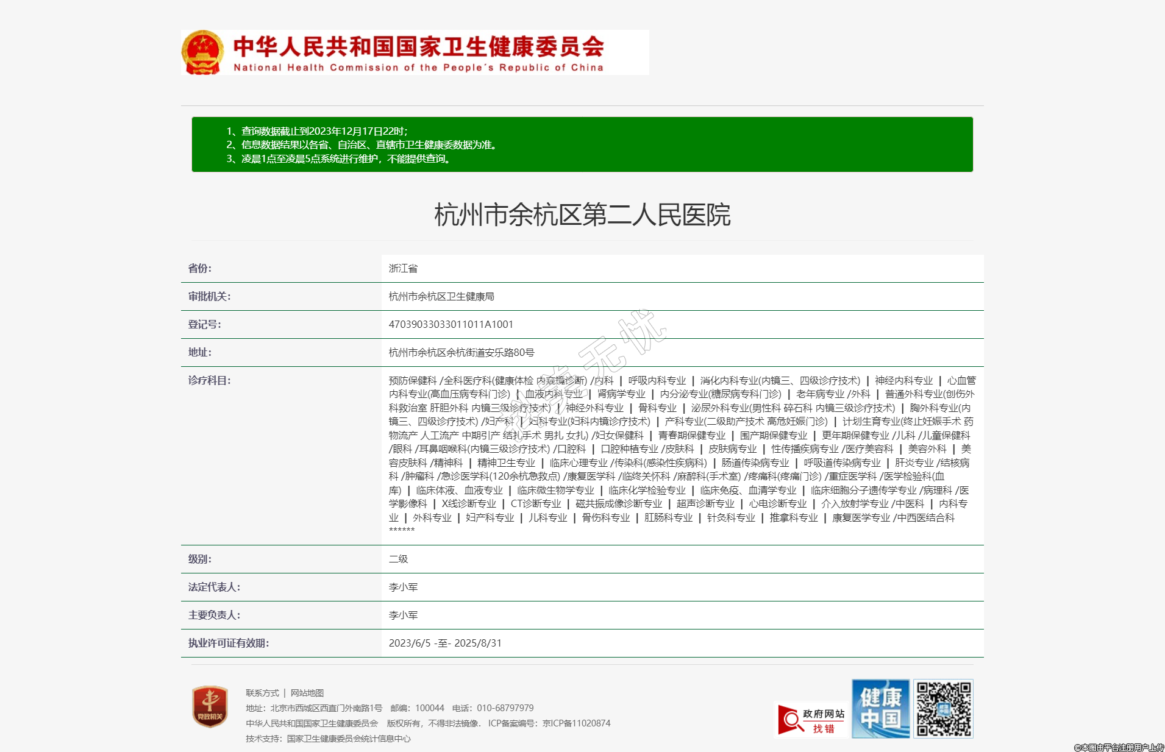1165x752 pixels.
Task: Click the 健康中国 blue image badge
Action: (880, 709)
